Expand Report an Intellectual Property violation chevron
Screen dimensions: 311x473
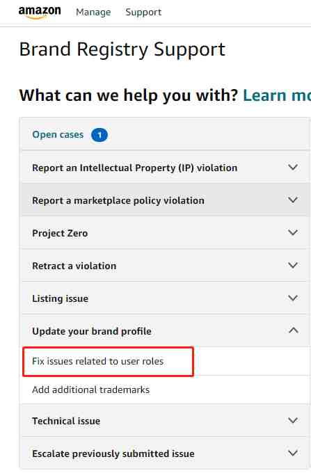point(293,167)
